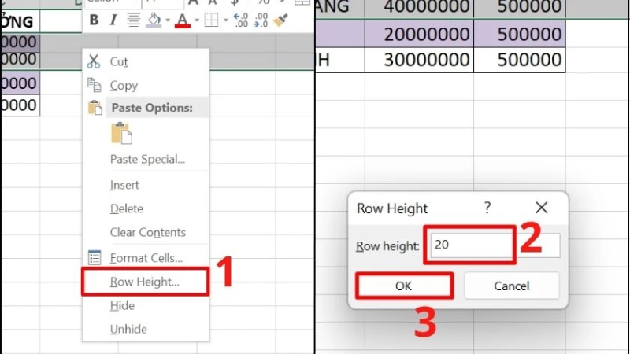Close the Row Height dialog with X
Screen dimensions: 630x354
click(541, 208)
